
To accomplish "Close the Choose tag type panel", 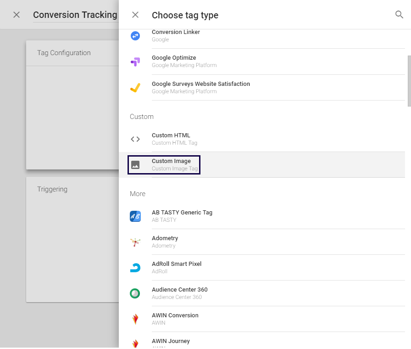I will tap(135, 15).
